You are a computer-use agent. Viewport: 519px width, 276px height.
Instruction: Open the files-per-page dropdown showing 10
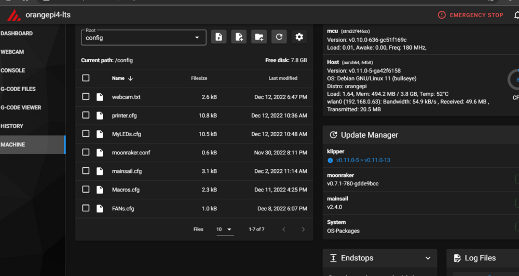coord(225,229)
